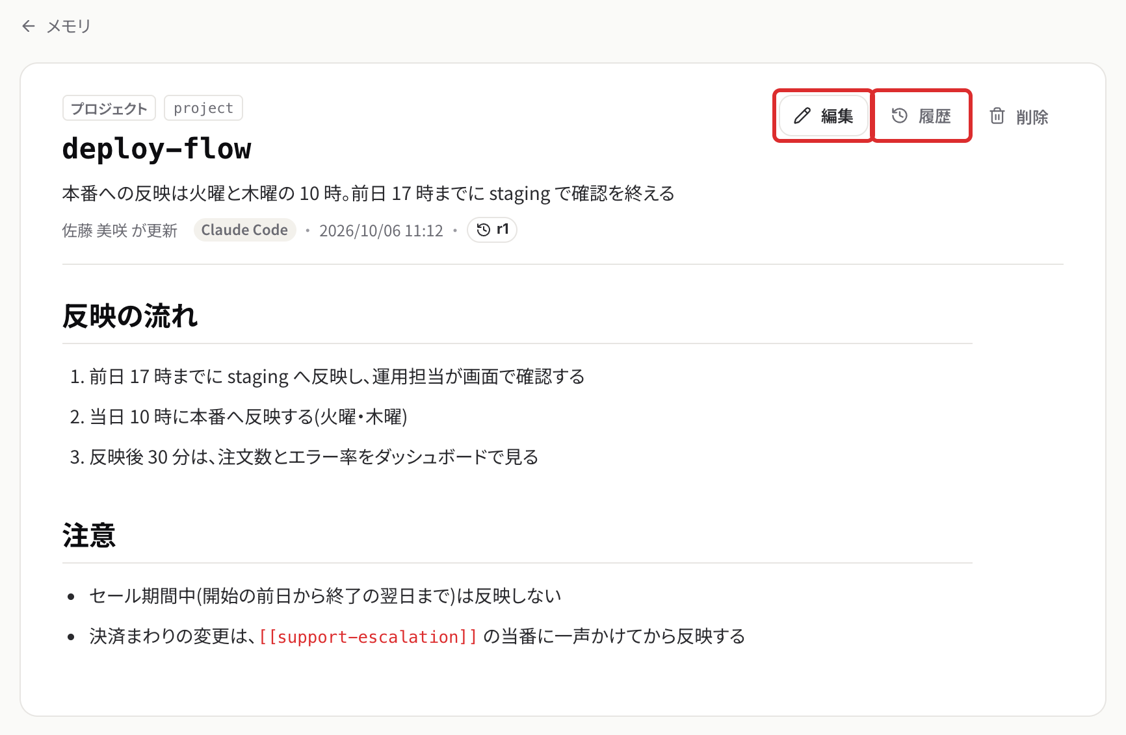Click the 反映の流れ heading

tap(130, 316)
